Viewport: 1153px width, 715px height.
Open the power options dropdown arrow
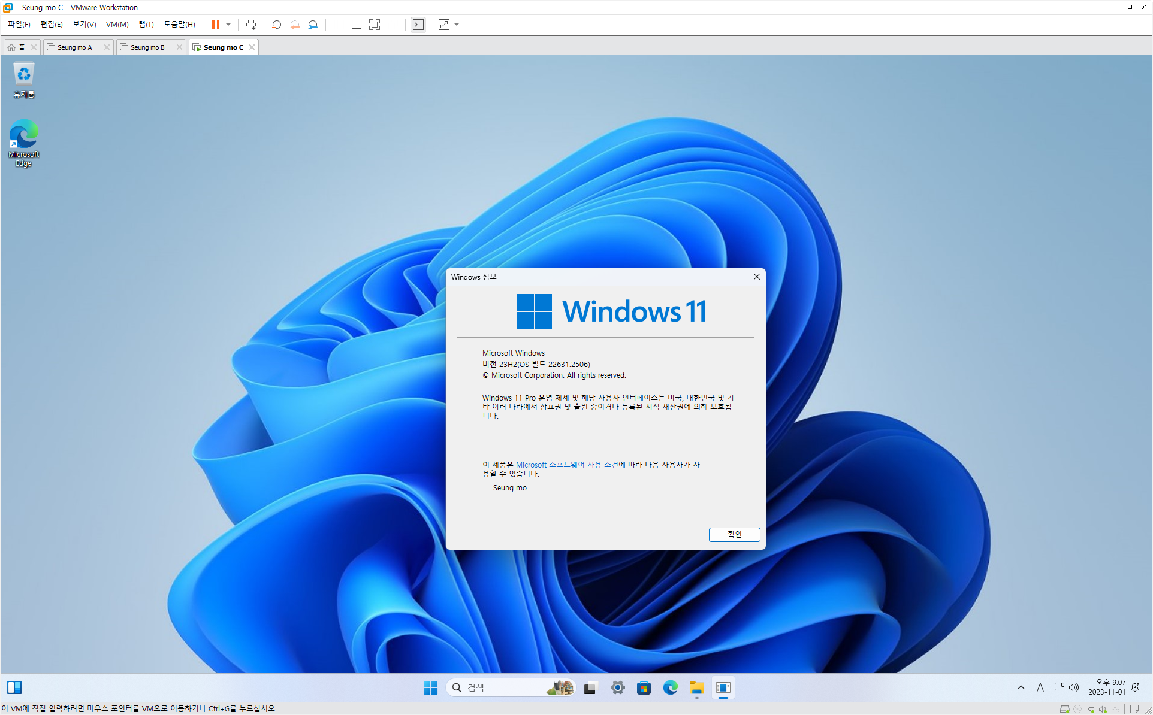228,25
